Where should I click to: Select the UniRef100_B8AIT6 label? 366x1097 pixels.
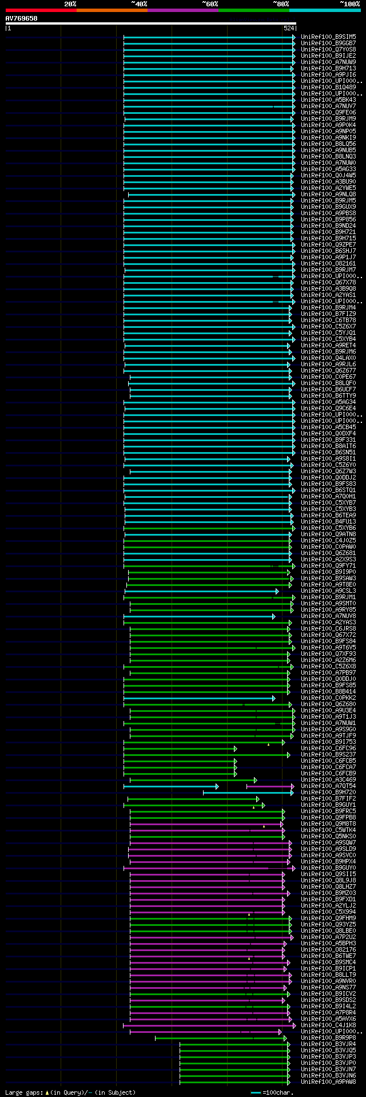pyautogui.click(x=328, y=446)
